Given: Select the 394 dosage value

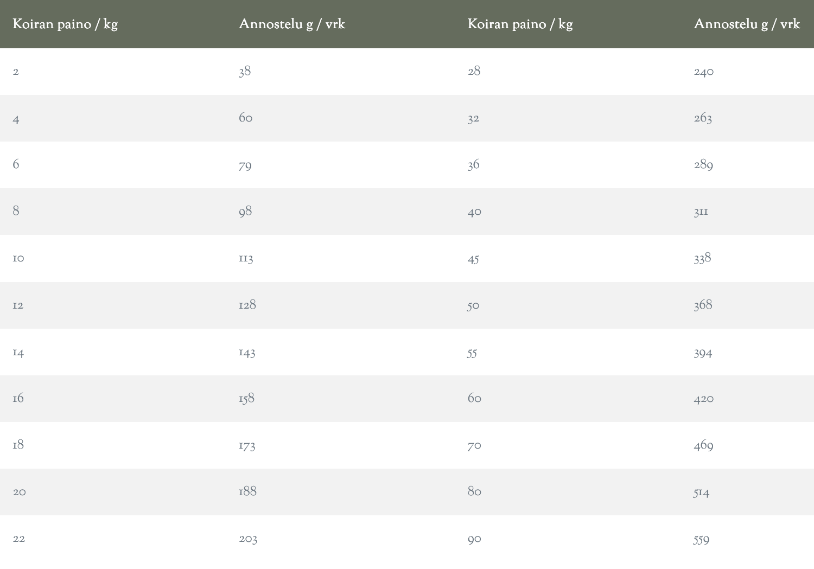Looking at the screenshot, I should (x=703, y=353).
